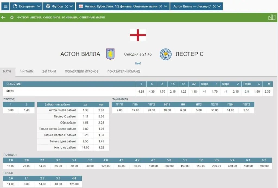Select total under odds 2.35
The height and width of the screenshot is (188, 278).
(x=267, y=92)
